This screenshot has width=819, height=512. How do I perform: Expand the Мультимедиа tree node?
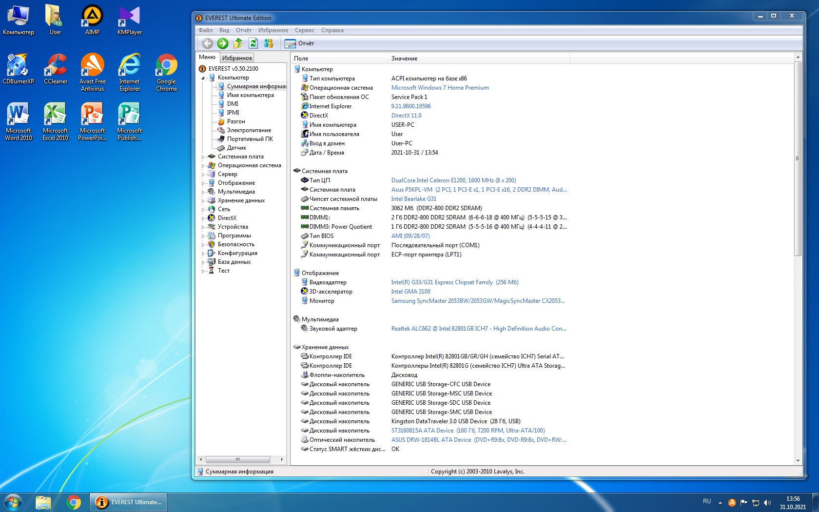[x=203, y=192]
